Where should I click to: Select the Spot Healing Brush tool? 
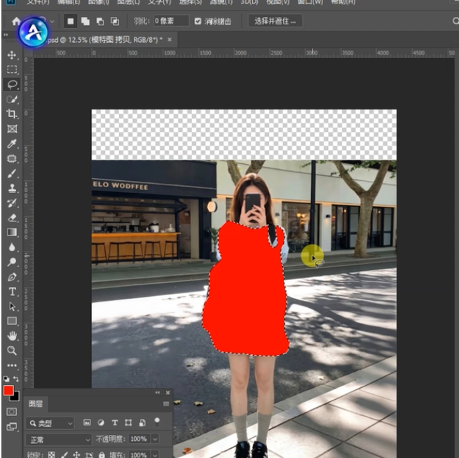point(12,159)
